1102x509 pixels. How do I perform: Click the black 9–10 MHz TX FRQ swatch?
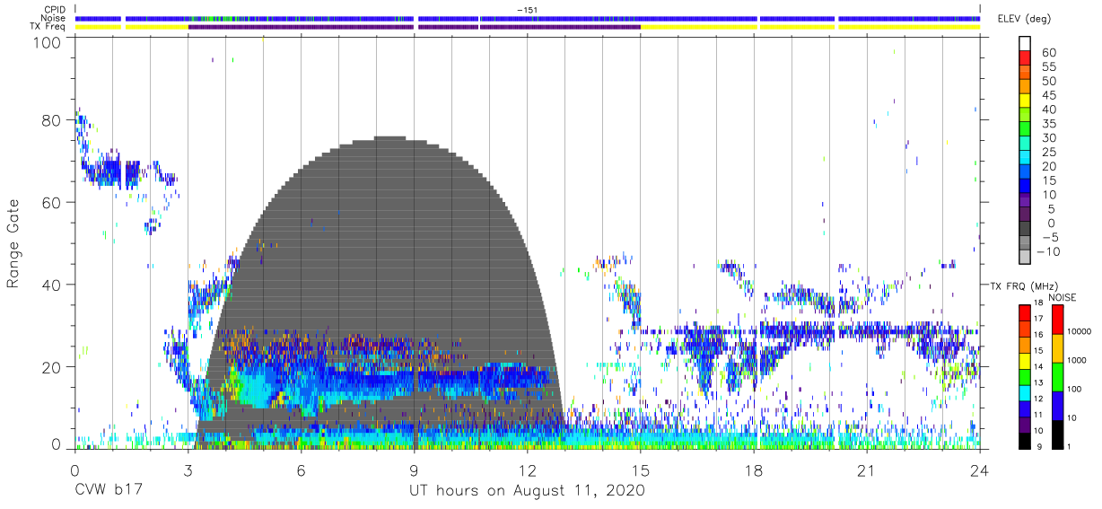(x=1024, y=439)
